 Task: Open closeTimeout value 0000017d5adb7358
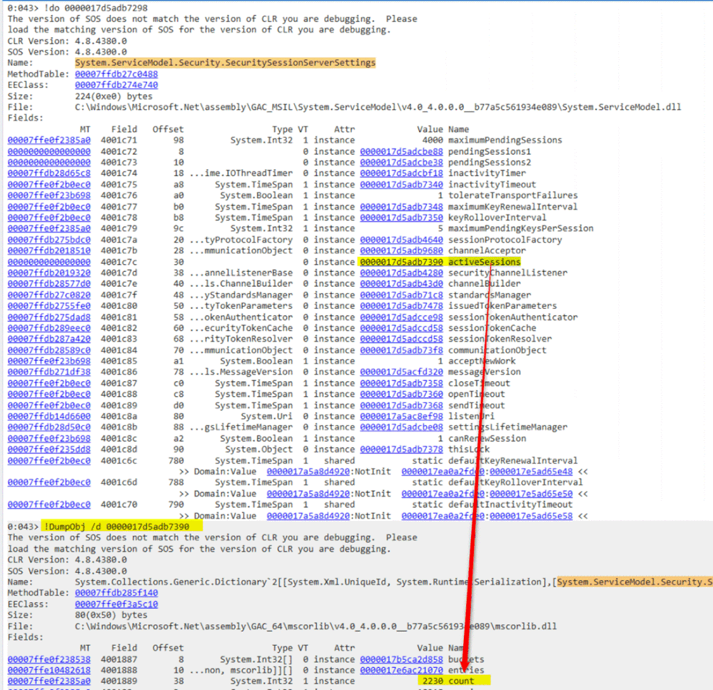[x=401, y=383]
